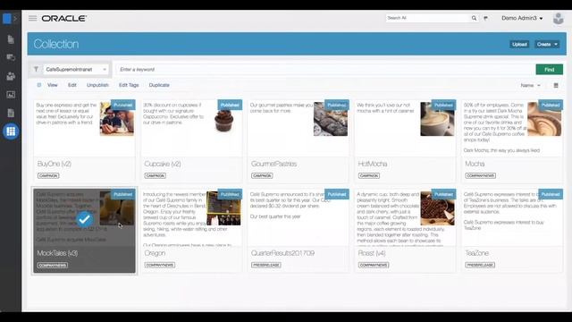572x322 pixels.
Task: Open the Documents icon in sidebar
Action: click(x=11, y=39)
